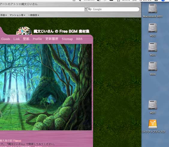Open the BBS page in site navigation
Image resolution: width=169 pixels, height=147 pixels.
(79, 39)
